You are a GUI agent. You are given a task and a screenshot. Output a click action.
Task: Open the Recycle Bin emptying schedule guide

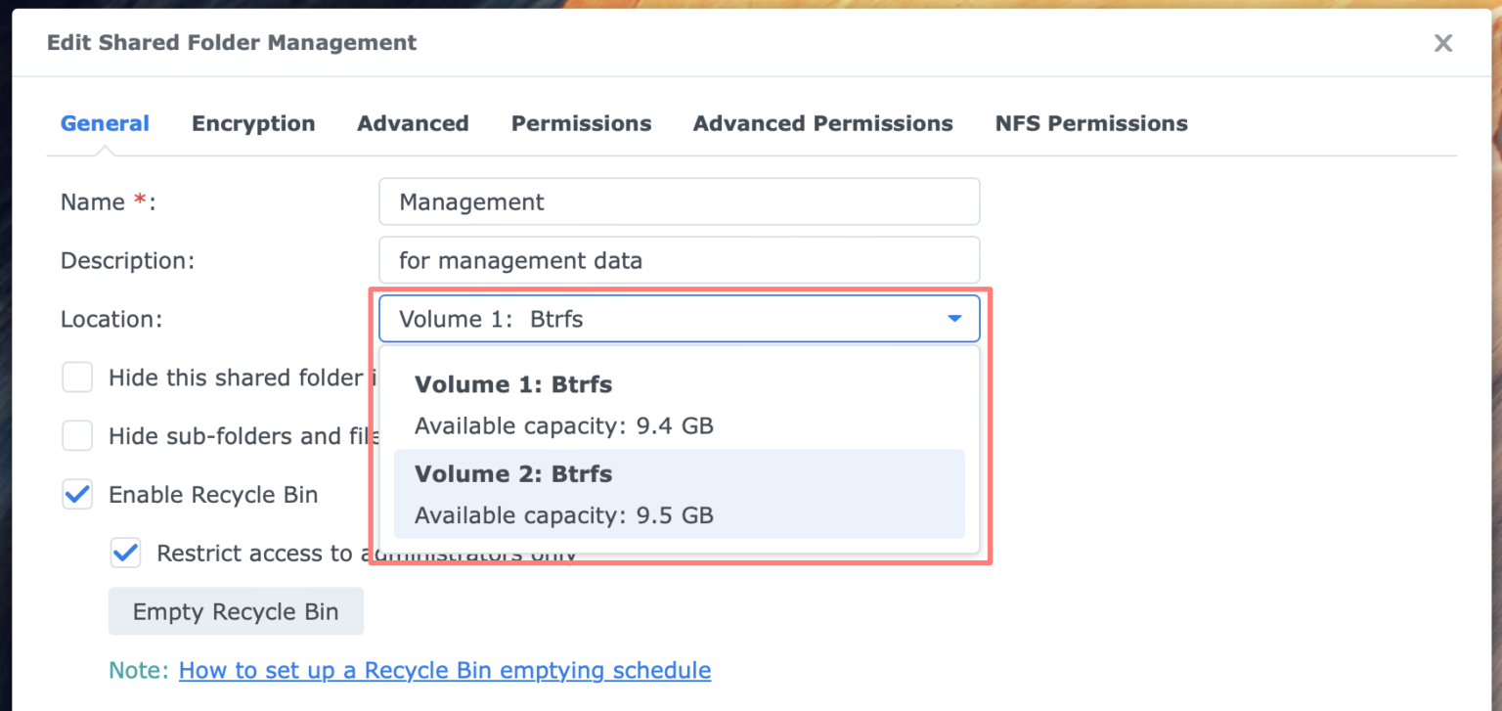(445, 670)
